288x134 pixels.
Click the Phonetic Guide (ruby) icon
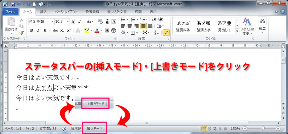tap(107, 21)
